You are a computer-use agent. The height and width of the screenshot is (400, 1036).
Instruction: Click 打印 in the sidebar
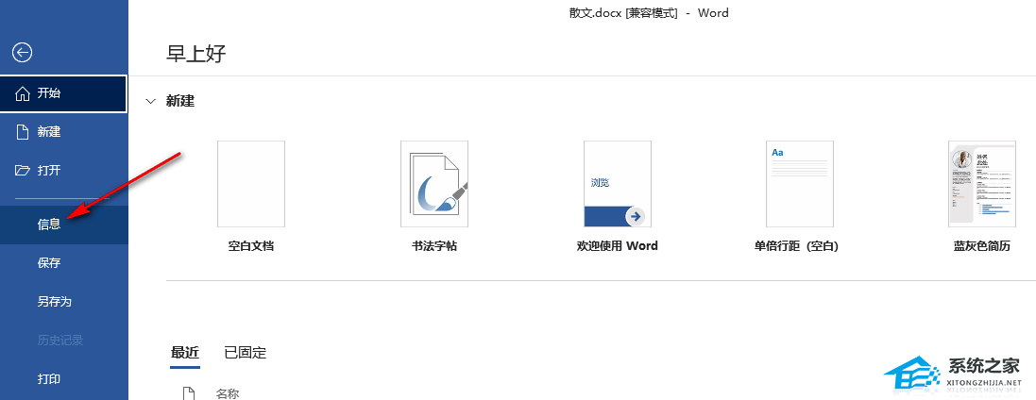pyautogui.click(x=64, y=379)
